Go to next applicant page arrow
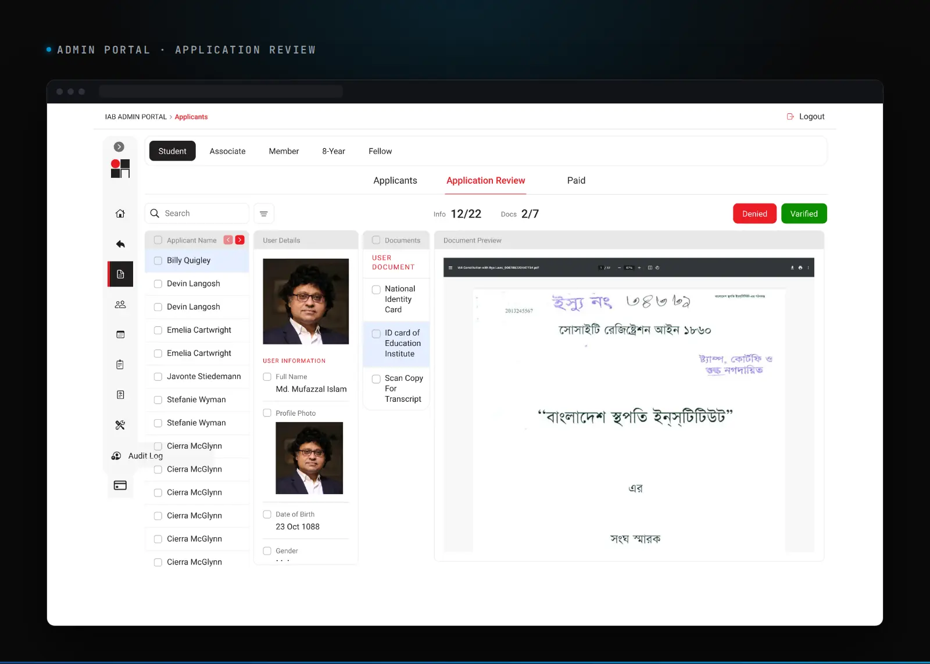The width and height of the screenshot is (930, 664). (x=240, y=240)
